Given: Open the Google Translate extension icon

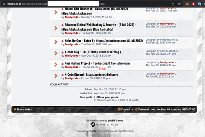Looking at the screenshot, I should tap(200, 4).
